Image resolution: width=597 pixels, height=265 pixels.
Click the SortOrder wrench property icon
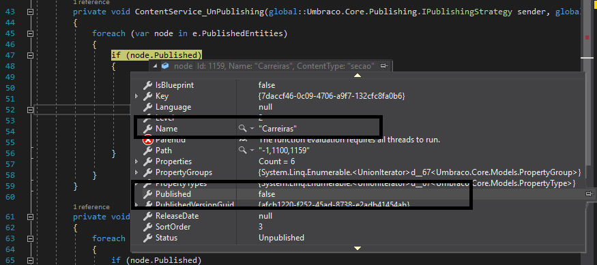148,227
